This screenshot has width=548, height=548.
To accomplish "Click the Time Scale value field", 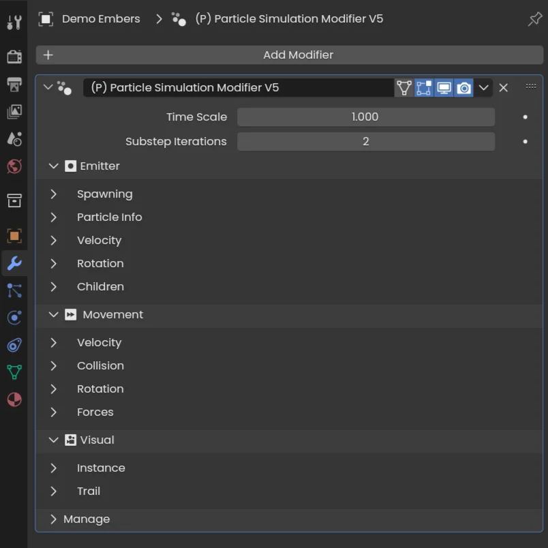I will click(x=365, y=117).
